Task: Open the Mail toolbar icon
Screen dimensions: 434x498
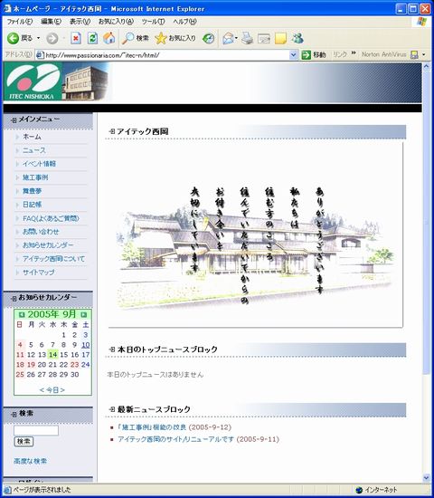Action: coord(228,38)
